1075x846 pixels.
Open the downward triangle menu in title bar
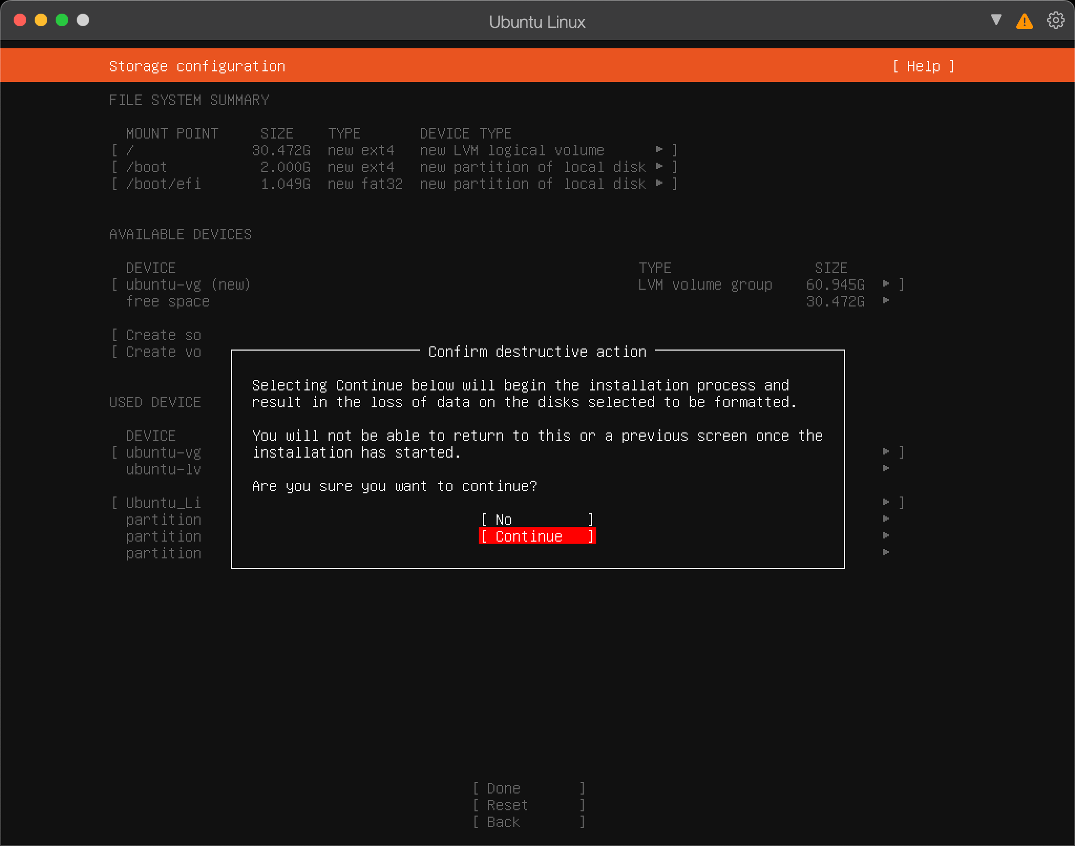tap(996, 20)
